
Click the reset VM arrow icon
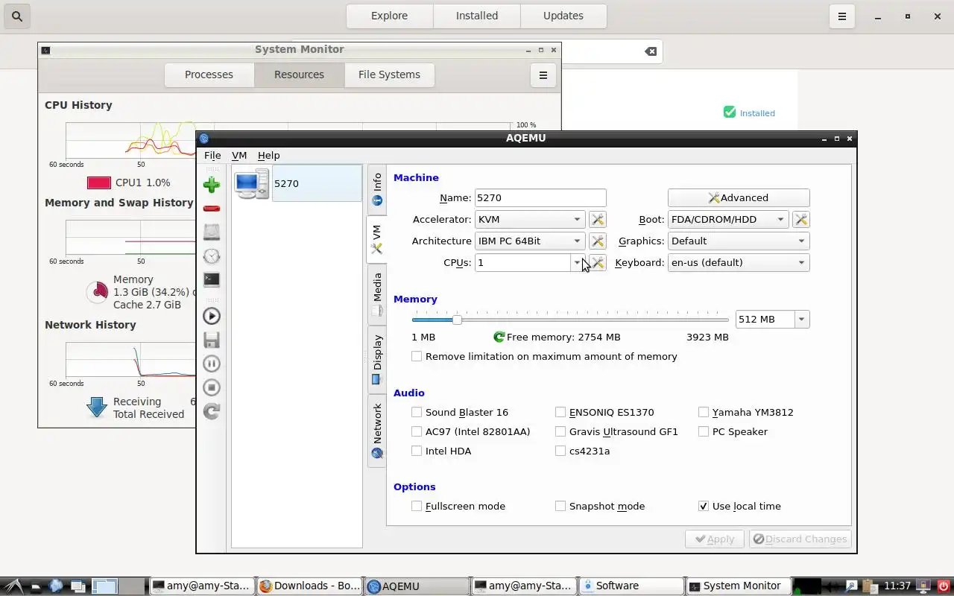click(212, 411)
